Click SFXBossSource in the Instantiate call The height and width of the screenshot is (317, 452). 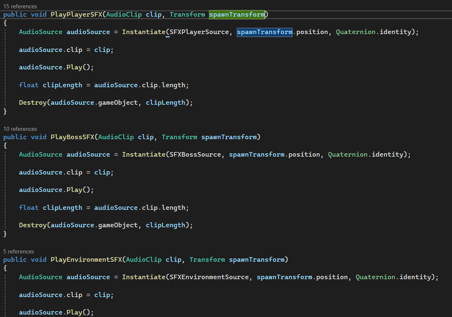[195, 155]
